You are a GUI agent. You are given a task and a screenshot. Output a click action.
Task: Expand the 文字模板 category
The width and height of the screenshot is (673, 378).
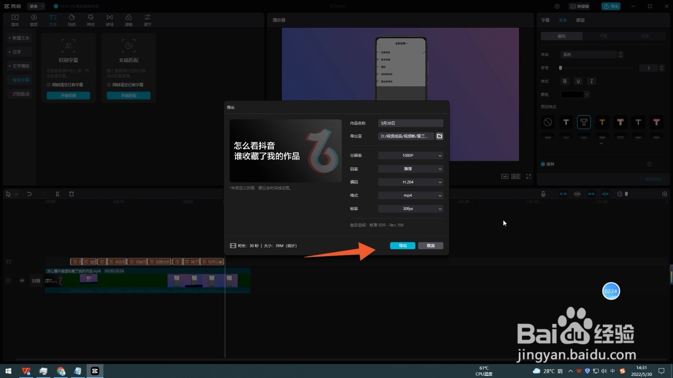tap(19, 66)
